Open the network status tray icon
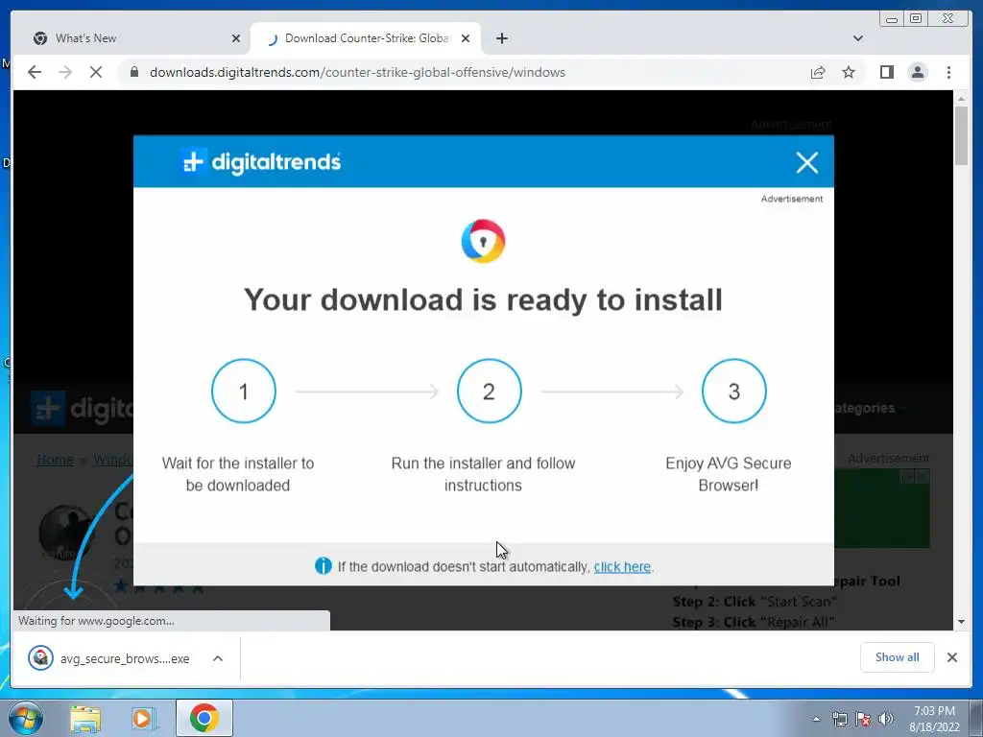This screenshot has width=983, height=737. 839,719
